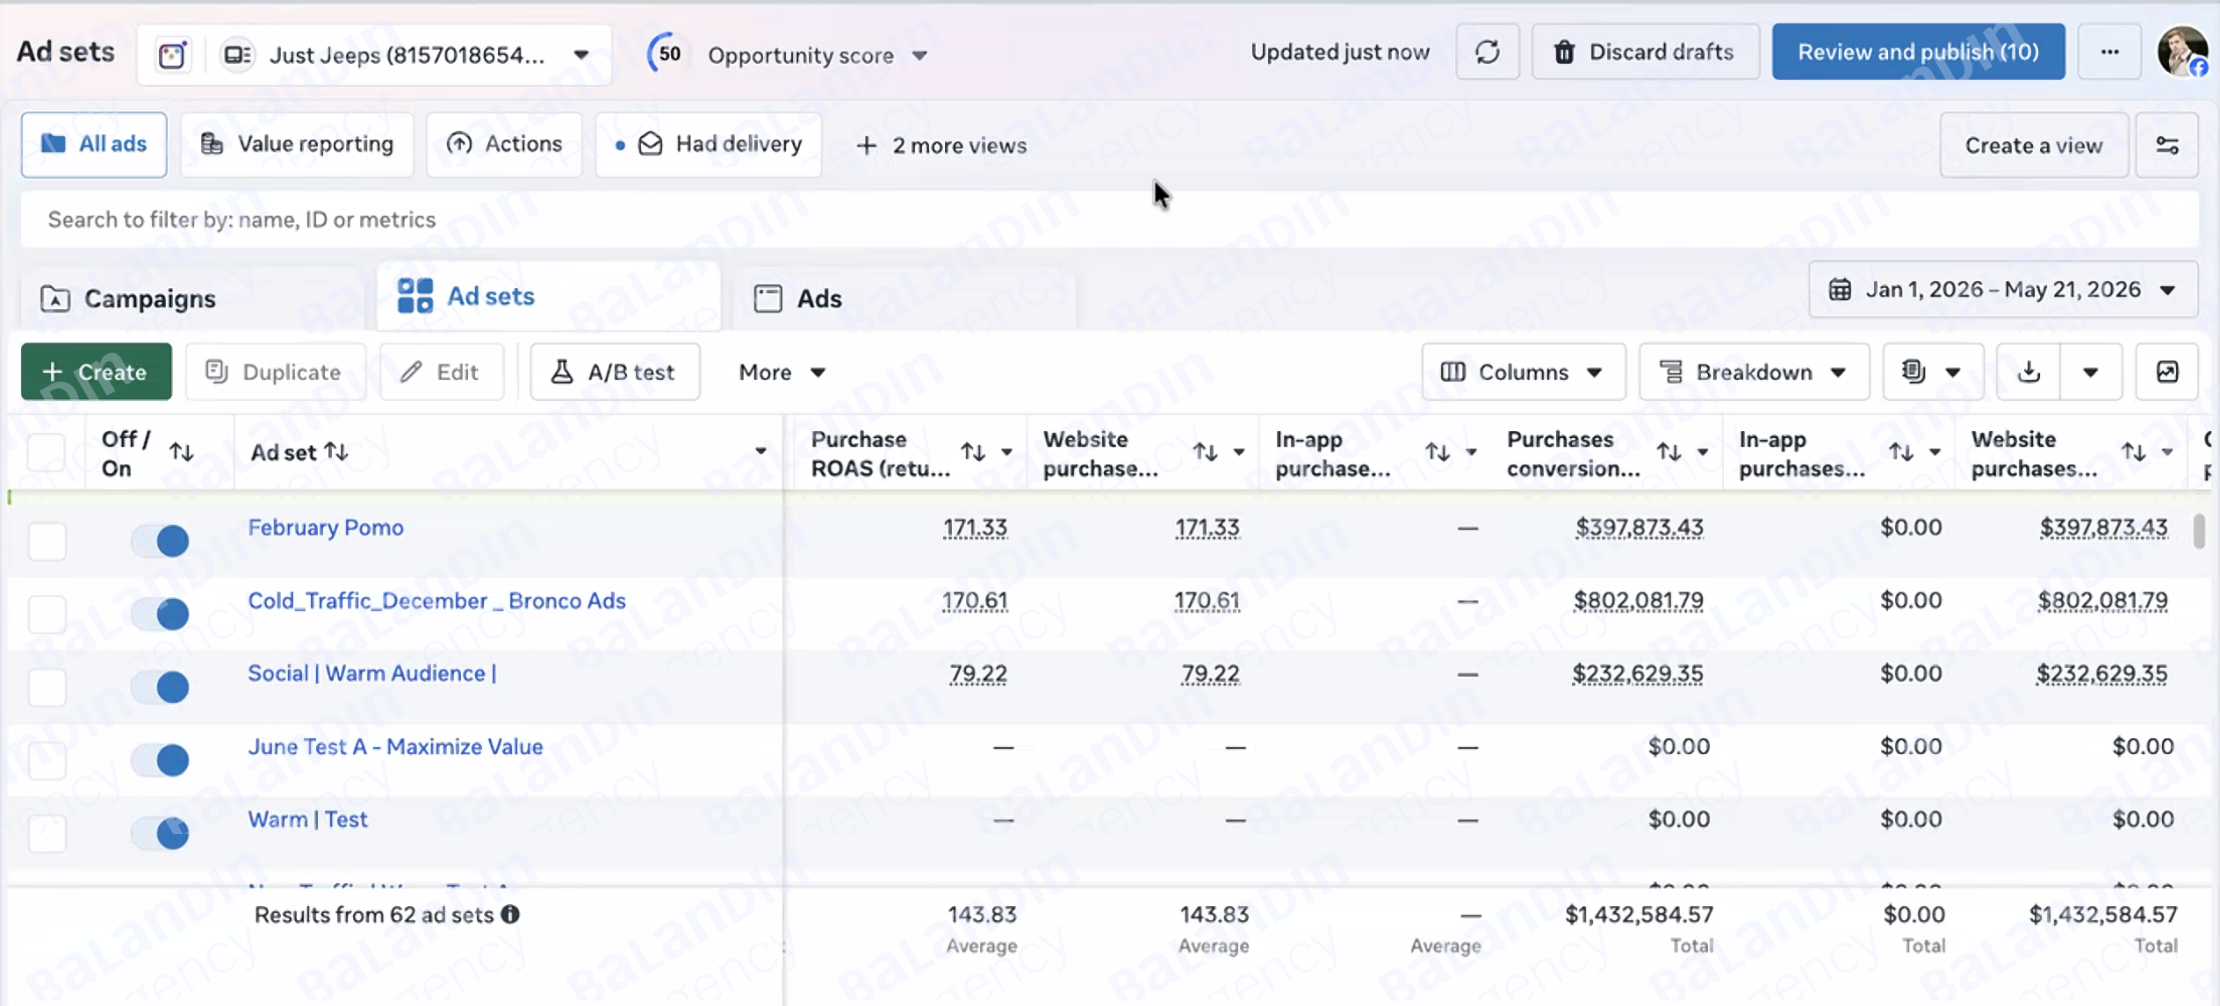2220x1006 pixels.
Task: Click the search filter input field
Action: point(1110,219)
